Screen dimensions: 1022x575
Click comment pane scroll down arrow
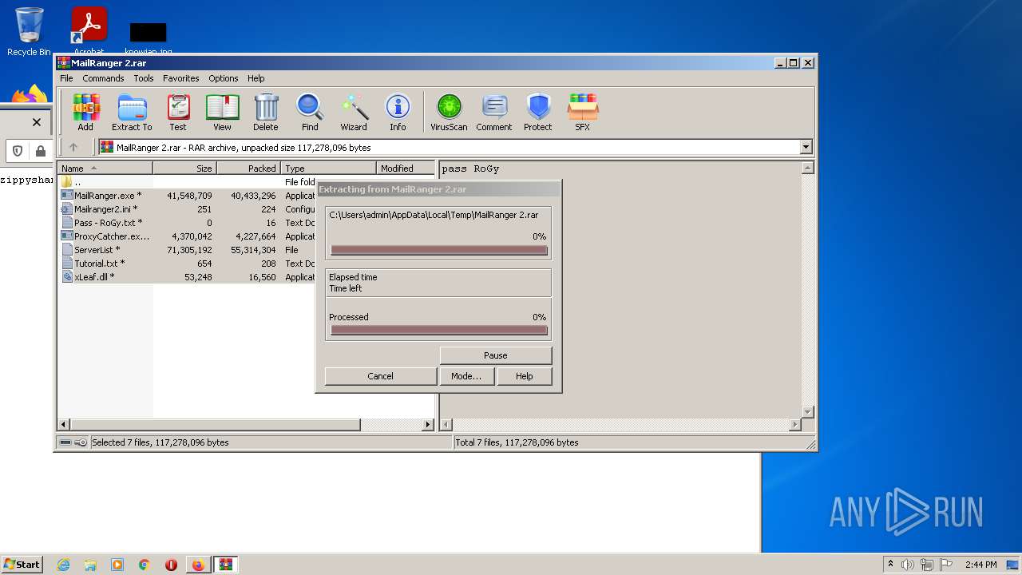807,412
